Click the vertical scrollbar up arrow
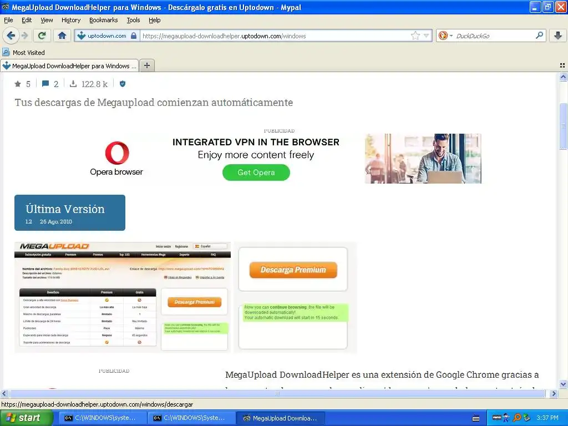 point(563,77)
